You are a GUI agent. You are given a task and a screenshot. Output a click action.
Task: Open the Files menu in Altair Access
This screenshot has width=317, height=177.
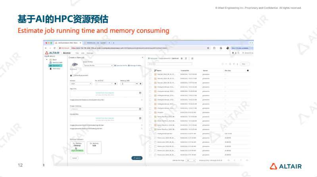click(x=77, y=53)
